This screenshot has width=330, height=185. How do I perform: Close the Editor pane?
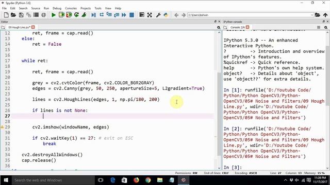click(219, 22)
